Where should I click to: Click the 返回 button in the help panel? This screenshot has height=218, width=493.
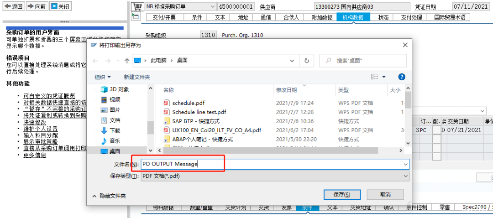coord(13,6)
